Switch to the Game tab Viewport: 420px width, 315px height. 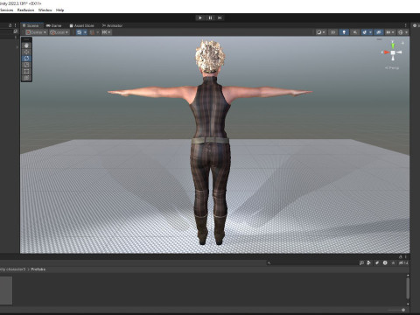[x=54, y=25]
